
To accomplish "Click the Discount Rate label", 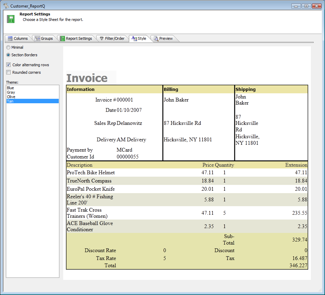I will coord(100,250).
